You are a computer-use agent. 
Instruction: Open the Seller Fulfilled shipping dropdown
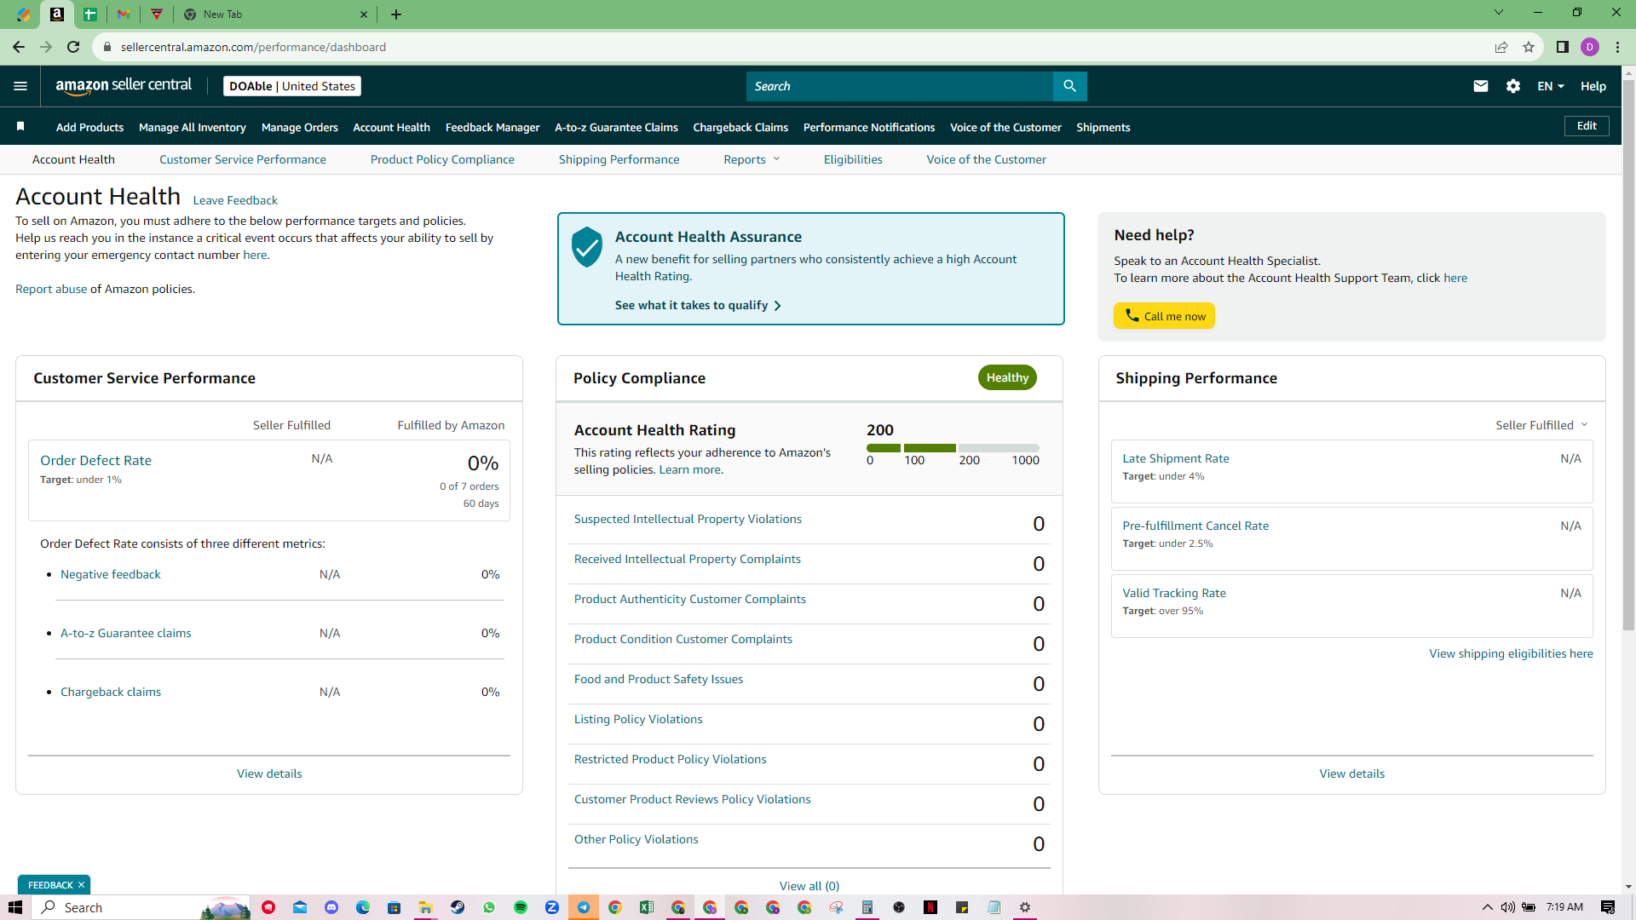click(x=1541, y=425)
